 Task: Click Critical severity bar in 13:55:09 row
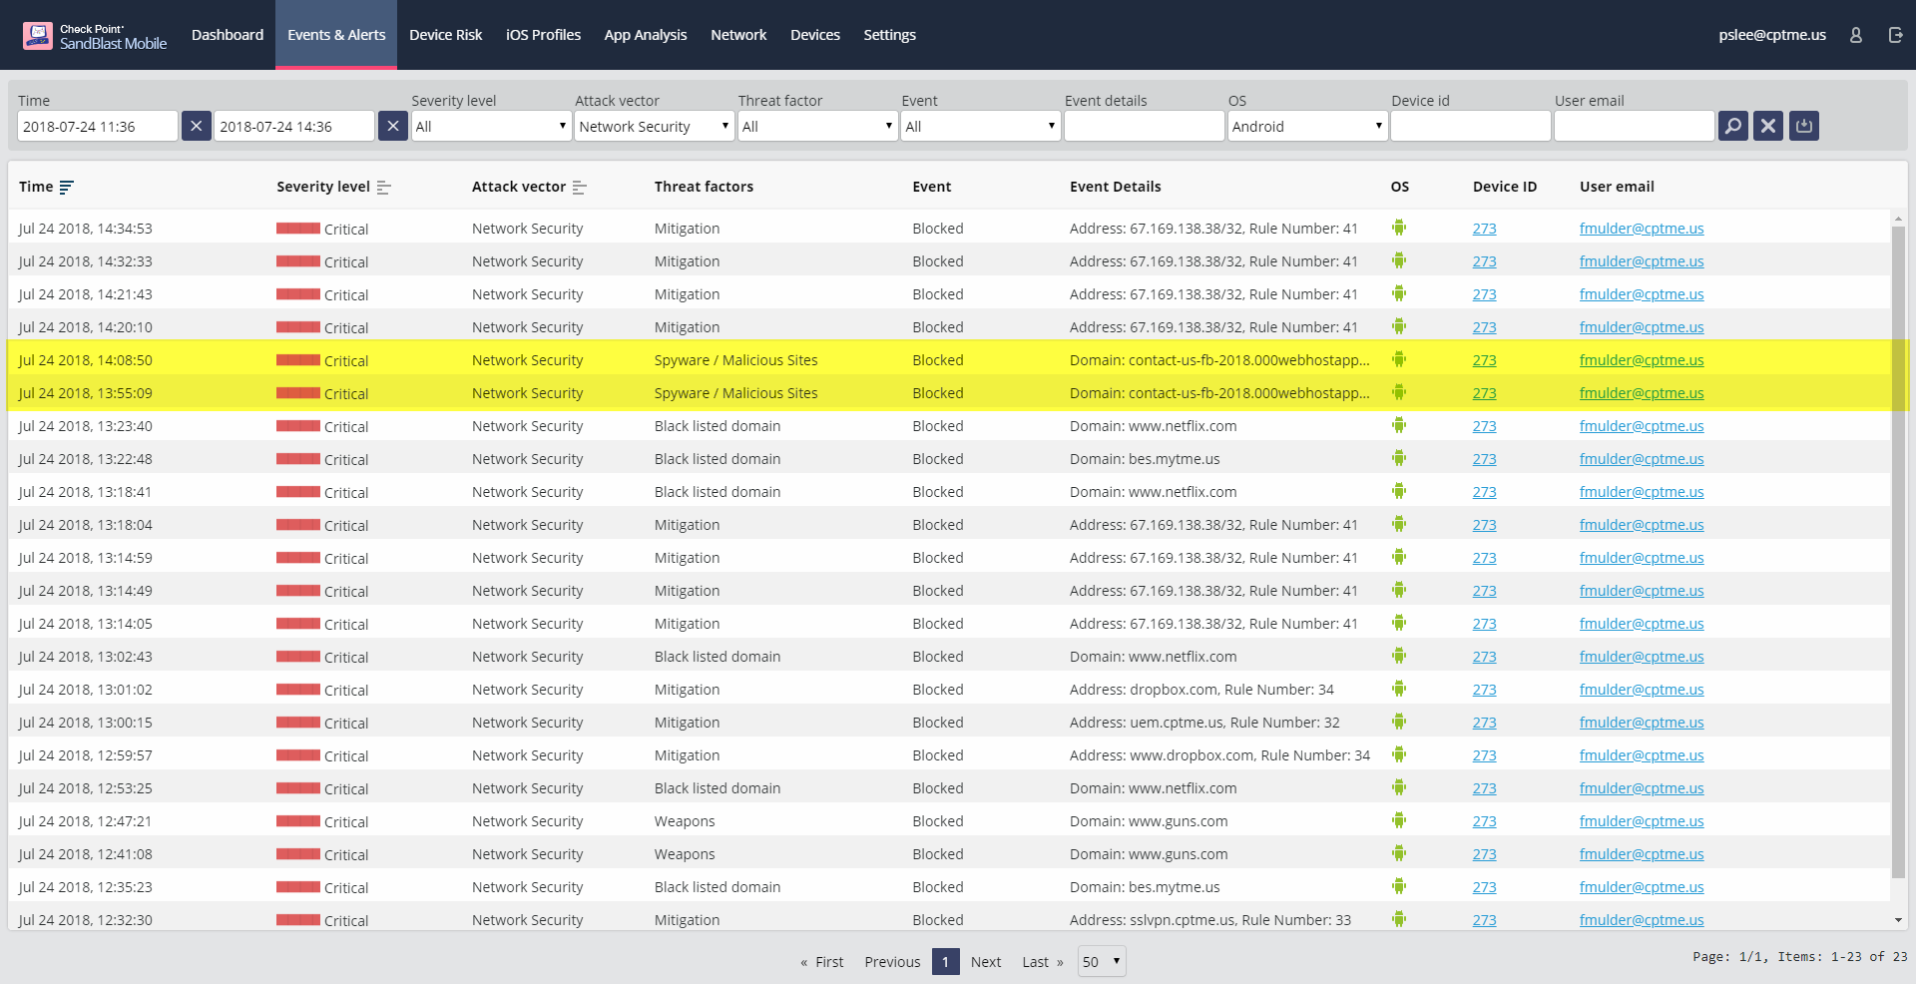pos(298,392)
